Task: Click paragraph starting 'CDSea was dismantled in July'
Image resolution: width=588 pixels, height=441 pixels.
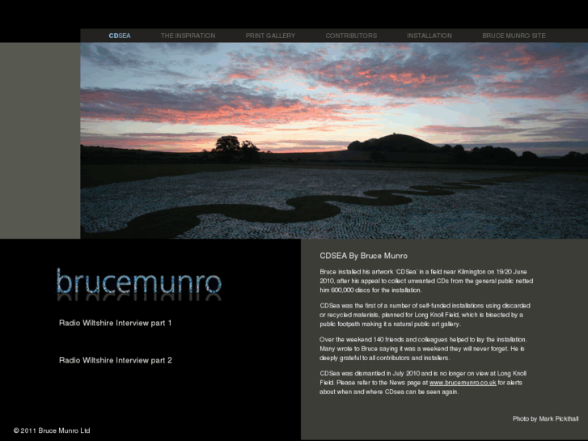Action: point(423,383)
